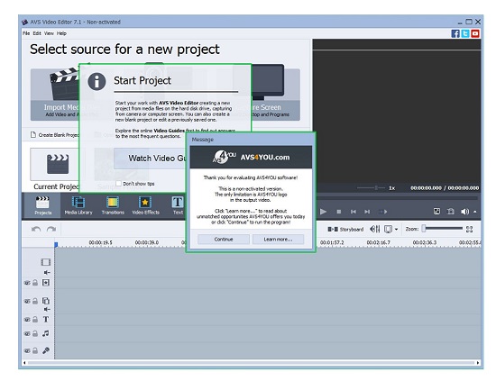Open the Help menu
This screenshot has height=381, width=496.
coord(61,33)
